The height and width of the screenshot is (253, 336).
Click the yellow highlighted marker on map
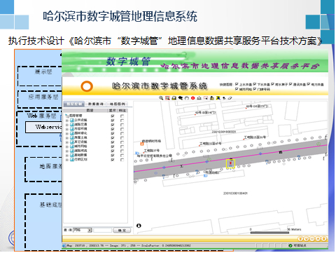(x=230, y=163)
